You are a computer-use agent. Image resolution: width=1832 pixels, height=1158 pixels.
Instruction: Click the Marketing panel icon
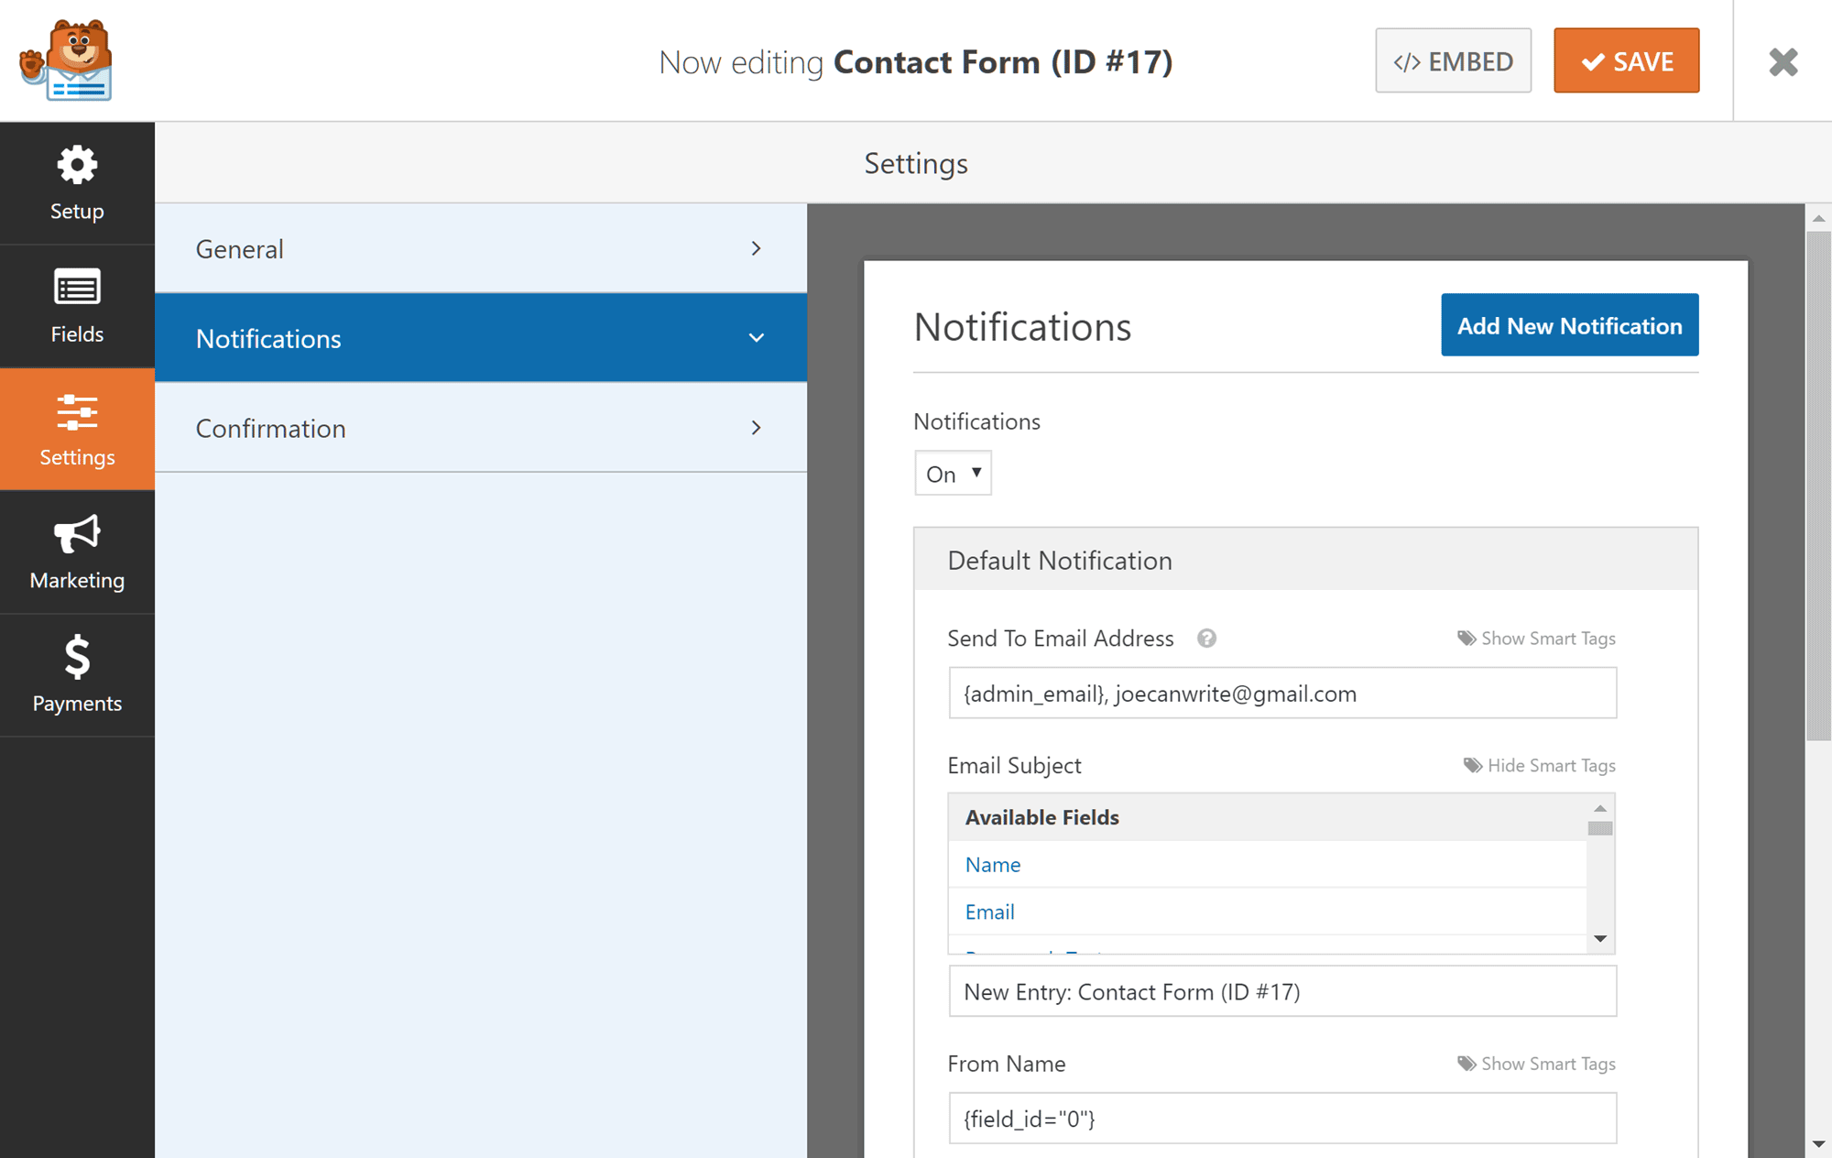[x=76, y=547]
